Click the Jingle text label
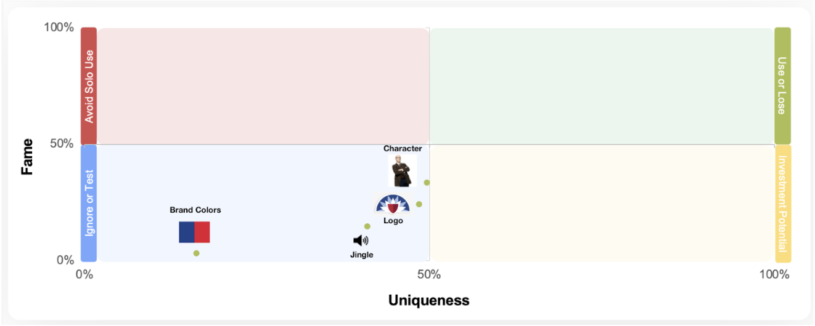This screenshot has height=326, width=815. 362,255
